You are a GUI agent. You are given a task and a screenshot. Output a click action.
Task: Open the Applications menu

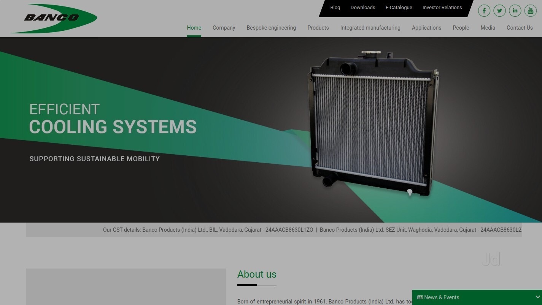pyautogui.click(x=426, y=28)
